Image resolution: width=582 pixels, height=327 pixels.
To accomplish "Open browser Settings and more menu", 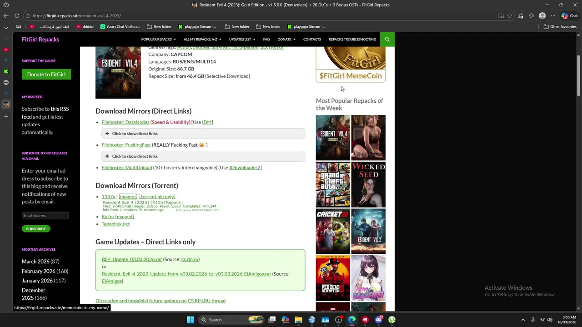I will click(553, 15).
